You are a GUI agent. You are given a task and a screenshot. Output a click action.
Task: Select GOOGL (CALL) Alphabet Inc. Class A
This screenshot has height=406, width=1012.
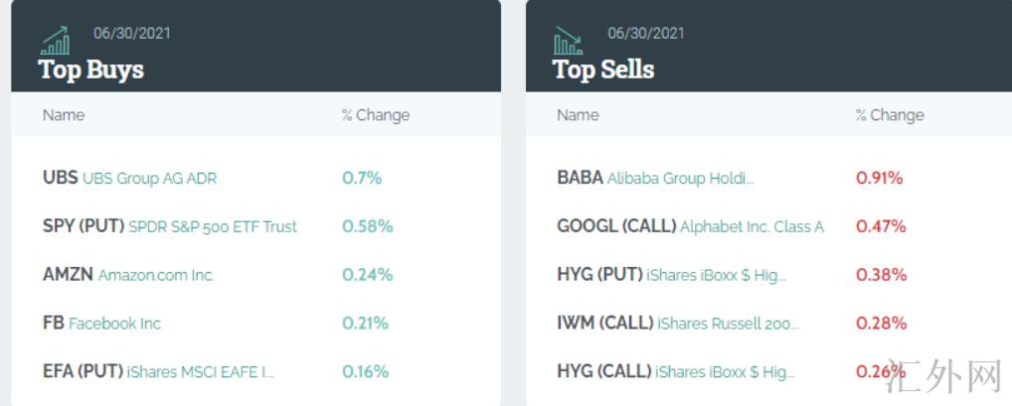pyautogui.click(x=690, y=226)
